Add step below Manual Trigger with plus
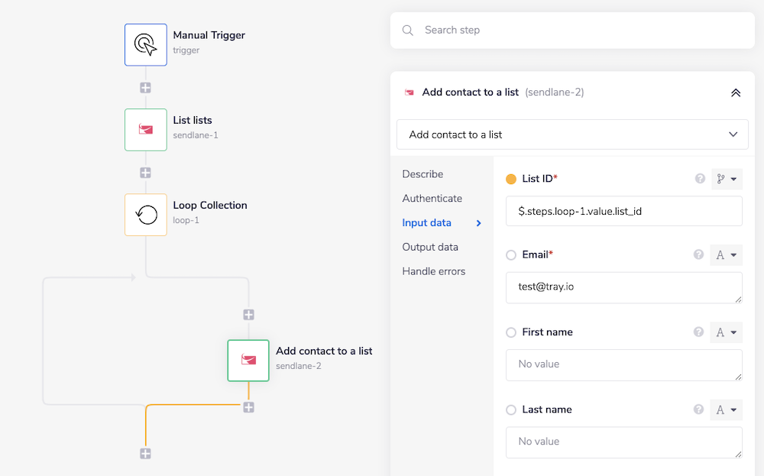Image resolution: width=764 pixels, height=476 pixels. (145, 88)
